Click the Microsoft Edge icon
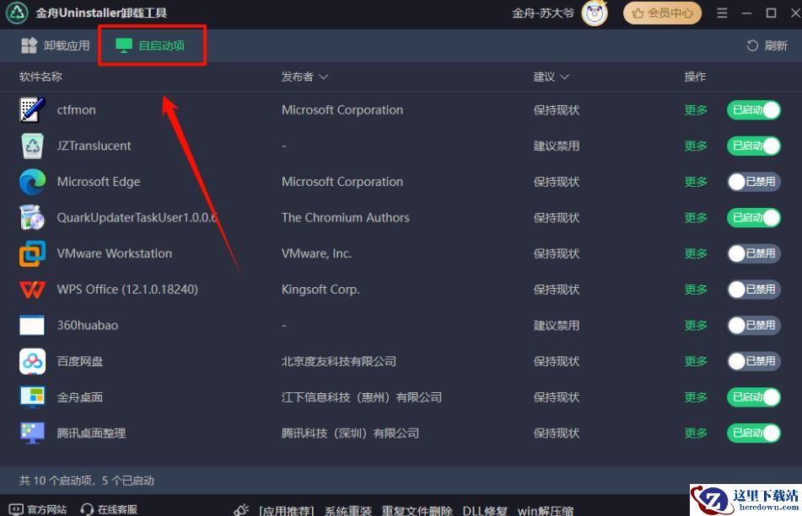This screenshot has width=802, height=516. 32,182
